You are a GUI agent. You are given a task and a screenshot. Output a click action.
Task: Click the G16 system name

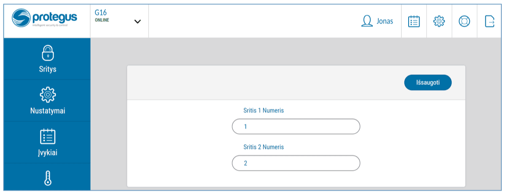tap(101, 13)
